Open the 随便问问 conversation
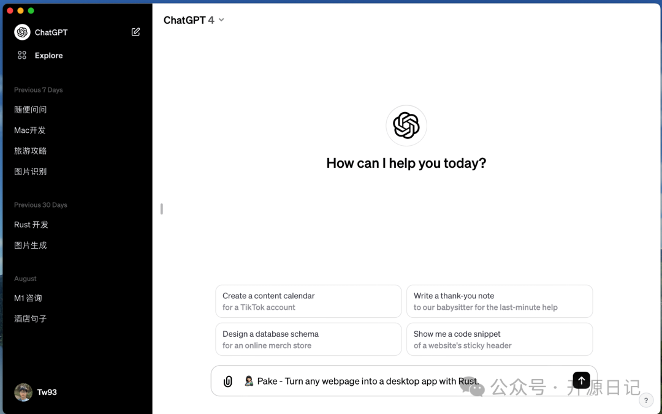 click(31, 110)
